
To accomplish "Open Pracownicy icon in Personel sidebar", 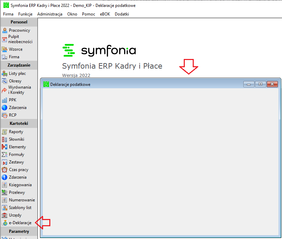I will [5, 30].
